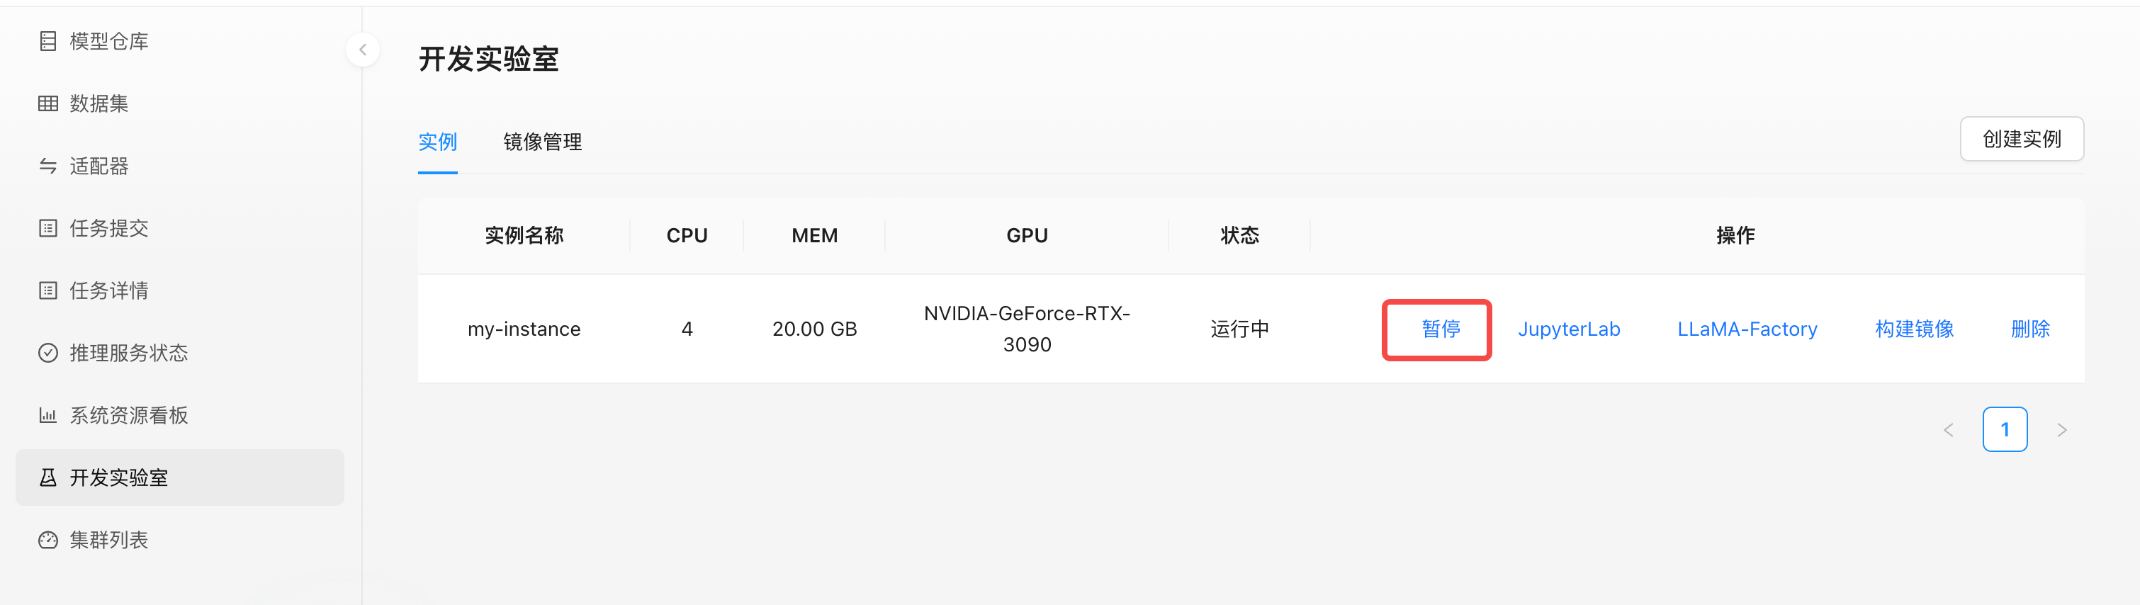
Task: Click the 推理服务状态 check-circle icon
Action: pyautogui.click(x=48, y=352)
